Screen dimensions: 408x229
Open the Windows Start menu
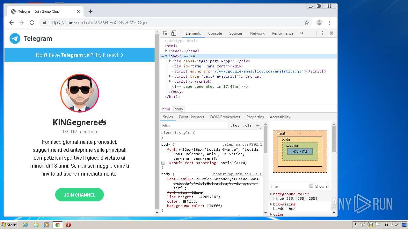point(9,225)
